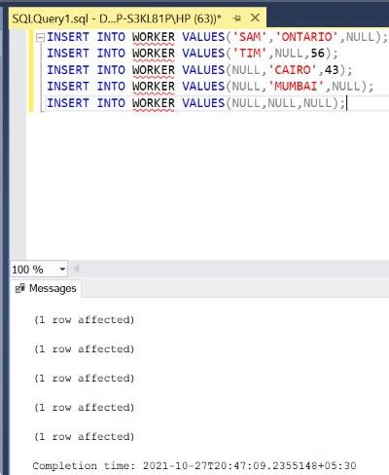Switch to the Messages tab
The image size is (389, 475).
(46, 288)
